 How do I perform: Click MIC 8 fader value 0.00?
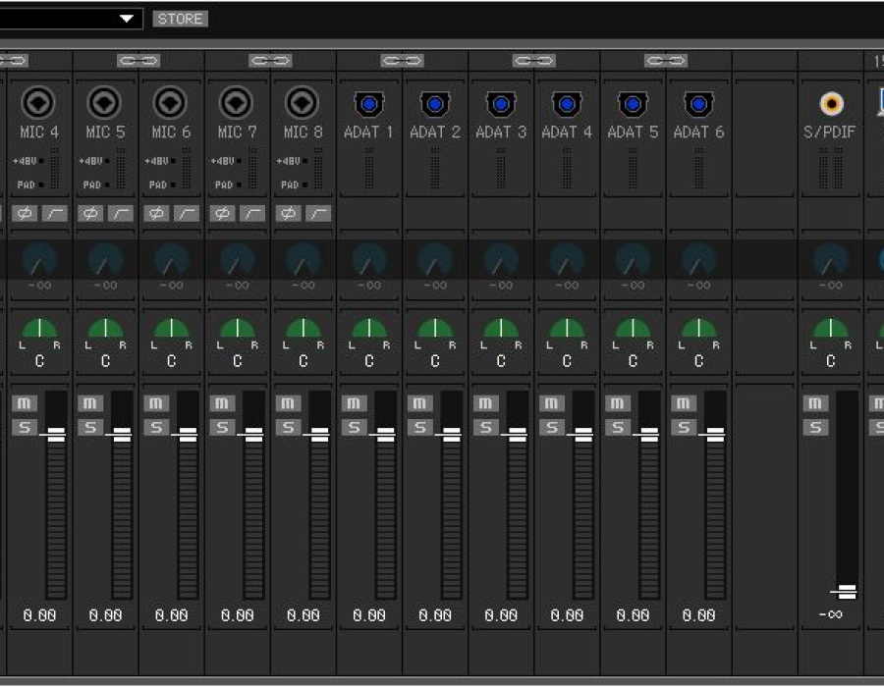pyautogui.click(x=304, y=615)
